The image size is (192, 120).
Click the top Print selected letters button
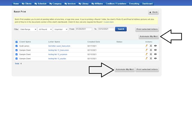pyautogui.click(x=147, y=29)
